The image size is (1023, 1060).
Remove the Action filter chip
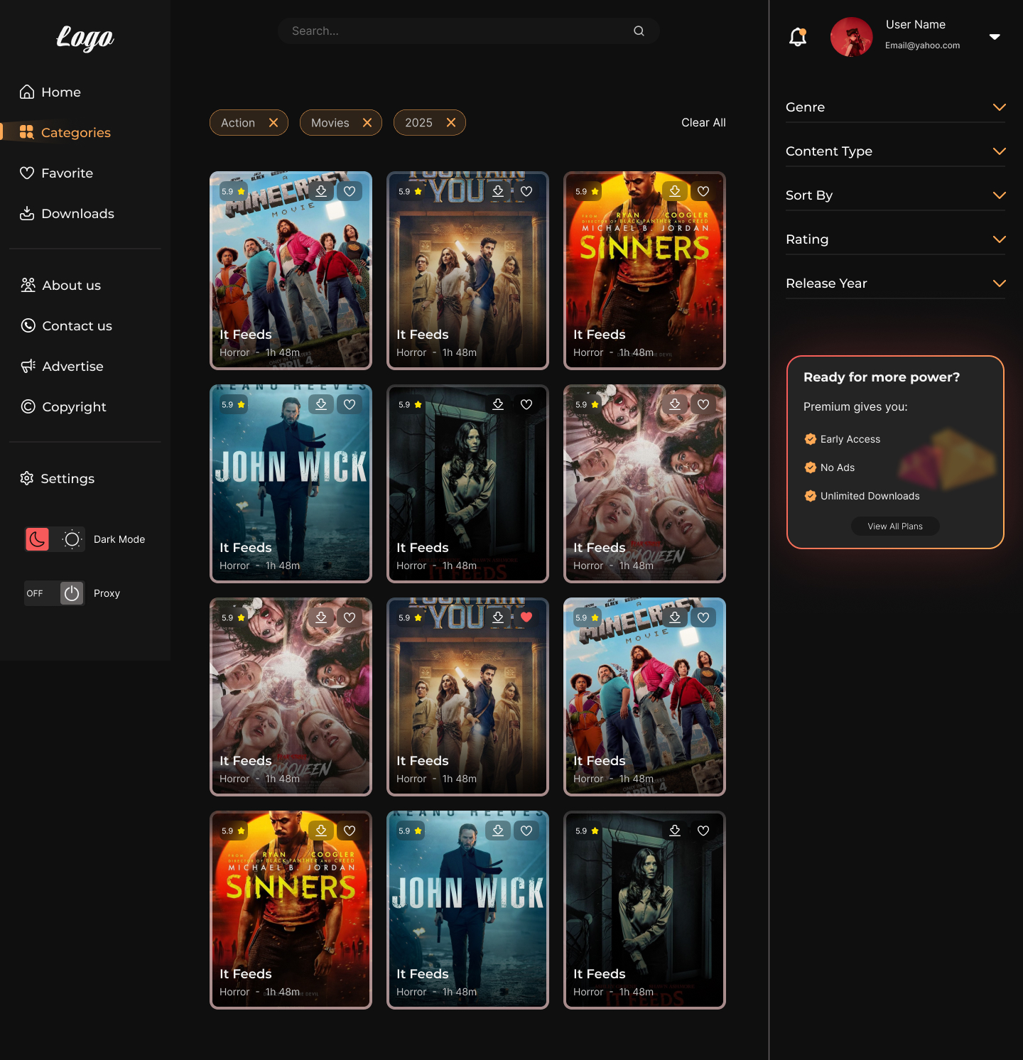[x=274, y=123]
